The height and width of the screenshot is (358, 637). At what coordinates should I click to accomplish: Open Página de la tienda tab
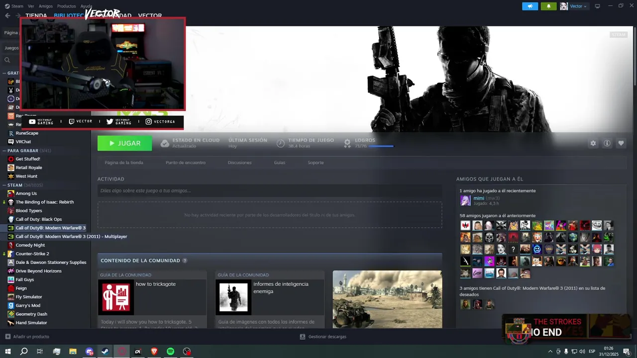(x=124, y=163)
